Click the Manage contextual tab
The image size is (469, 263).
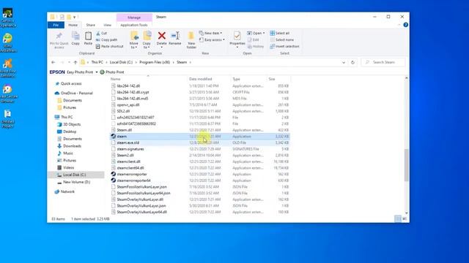(x=134, y=18)
